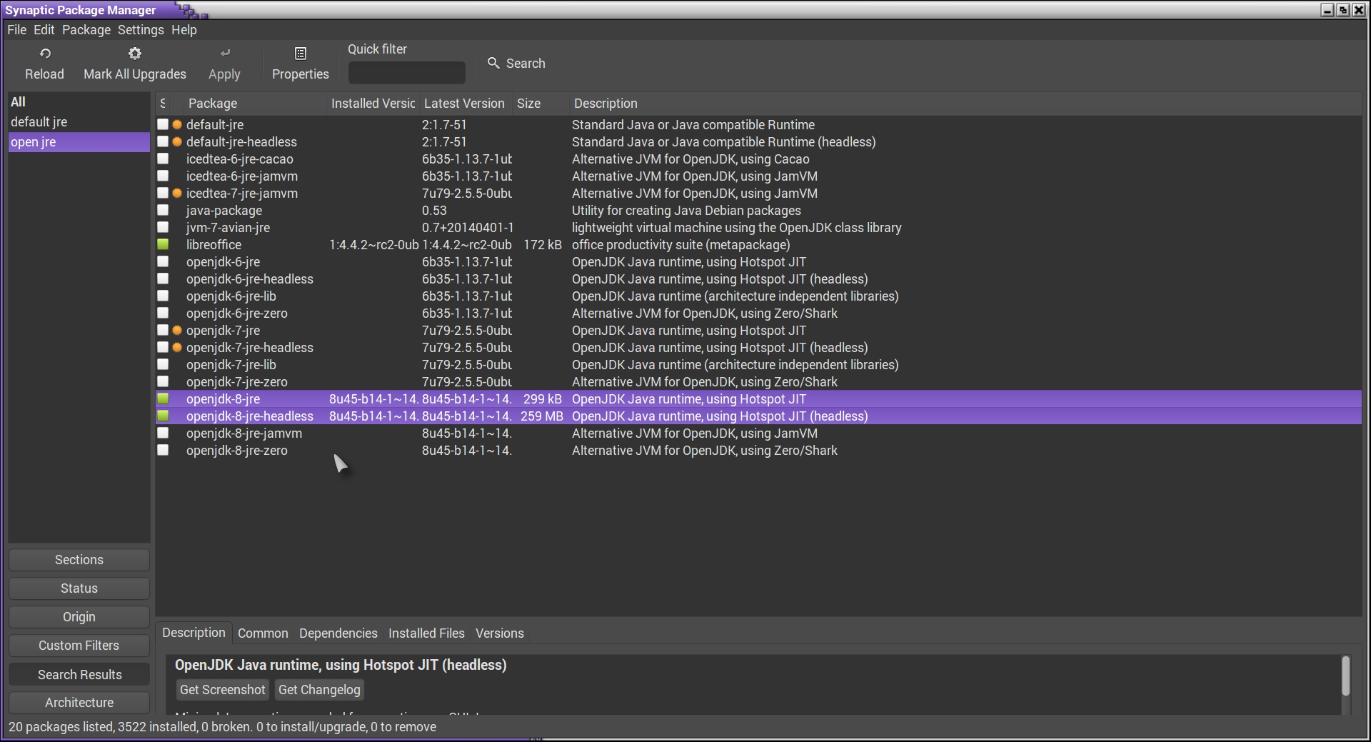Click the Apply toolbar icon
The width and height of the screenshot is (1371, 742).
click(x=225, y=54)
